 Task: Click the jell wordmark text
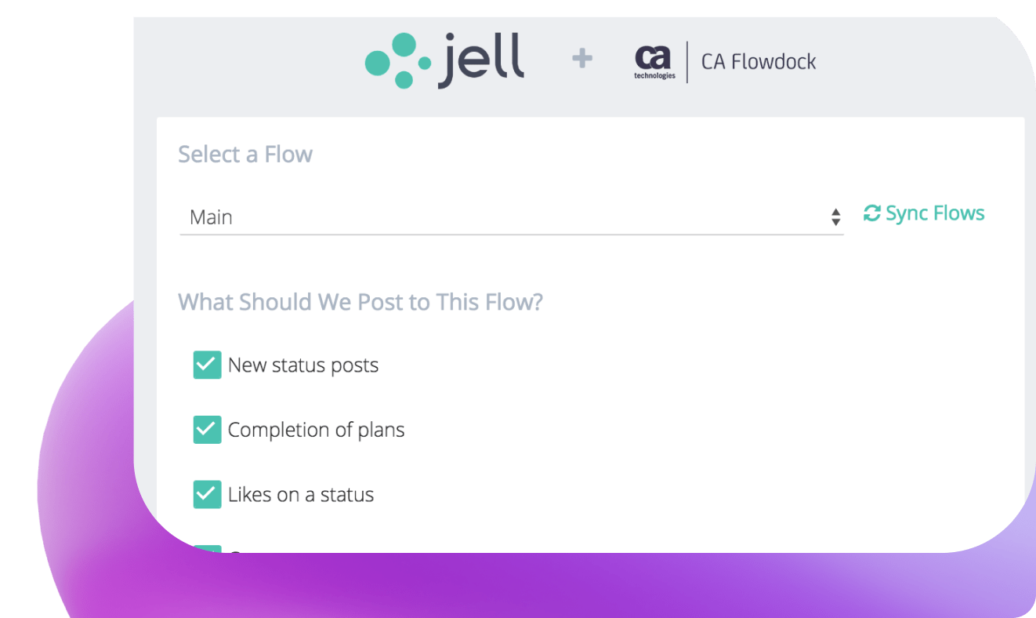(x=481, y=60)
